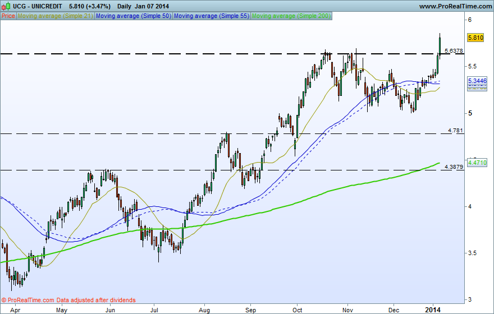Click the UCG - UNICREDIT title text
This screenshot has width=494, height=314.
(x=38, y=6)
